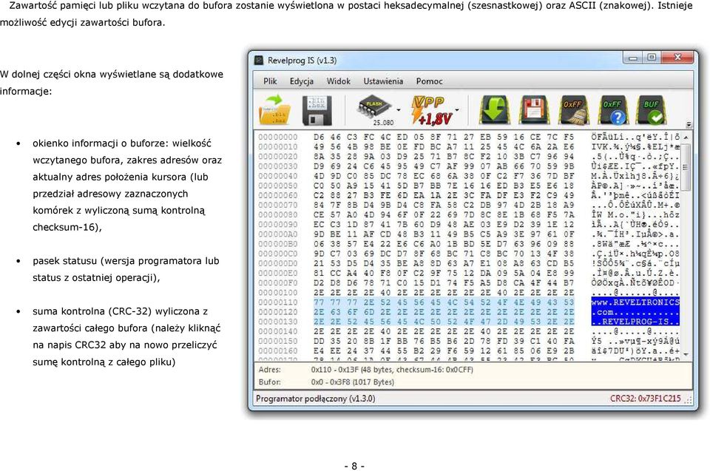710x471 pixels.
Task: Open the Pomoc menu
Action: pyautogui.click(x=429, y=81)
